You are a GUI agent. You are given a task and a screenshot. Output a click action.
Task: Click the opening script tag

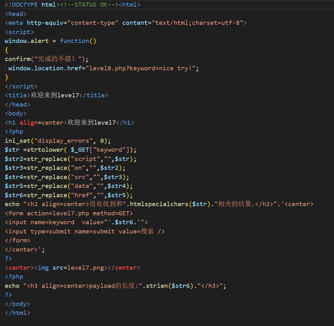19,32
